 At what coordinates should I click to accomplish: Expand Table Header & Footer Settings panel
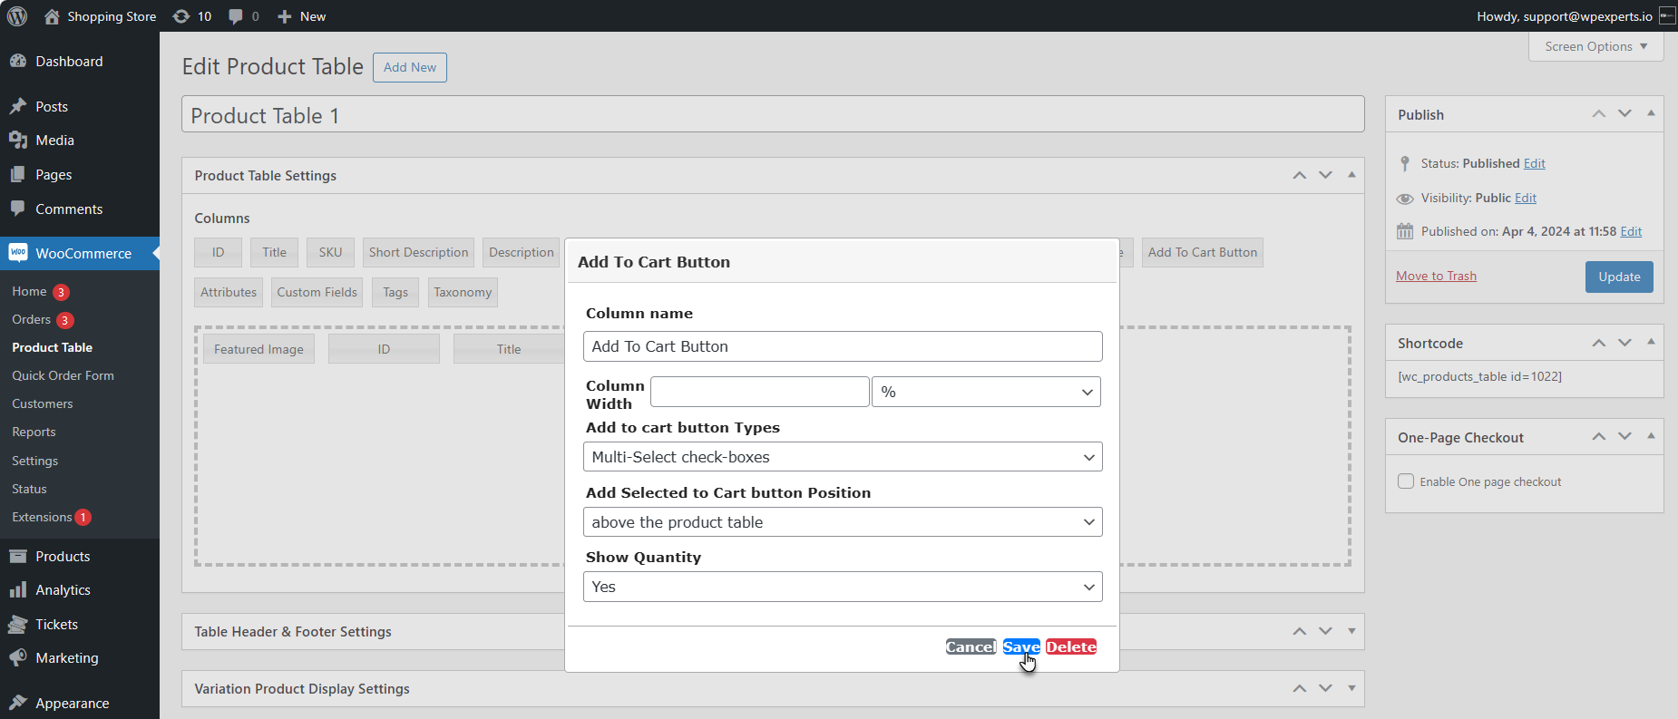pyautogui.click(x=1351, y=631)
